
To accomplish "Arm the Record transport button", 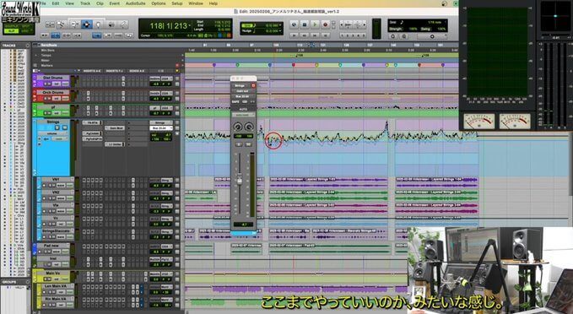I will tap(325, 24).
